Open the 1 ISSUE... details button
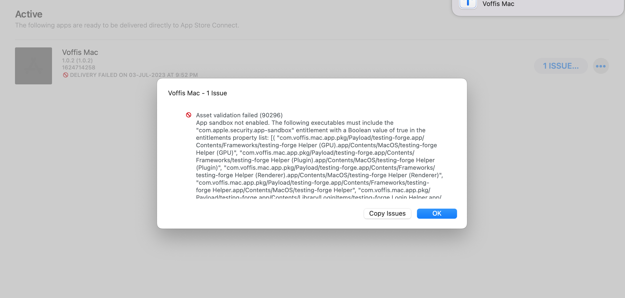The image size is (625, 298). tap(560, 66)
